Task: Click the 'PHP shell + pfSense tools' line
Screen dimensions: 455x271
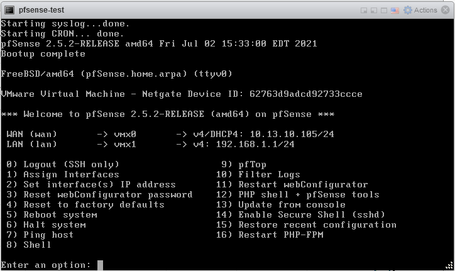Action: pyautogui.click(x=298, y=194)
